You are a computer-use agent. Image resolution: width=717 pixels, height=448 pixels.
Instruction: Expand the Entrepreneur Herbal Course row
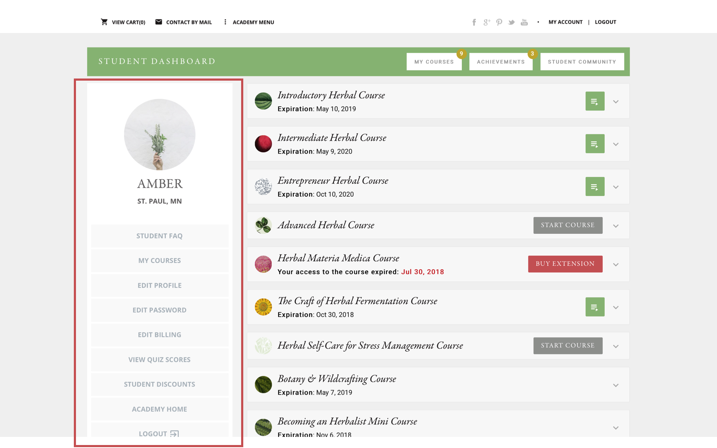click(x=616, y=187)
